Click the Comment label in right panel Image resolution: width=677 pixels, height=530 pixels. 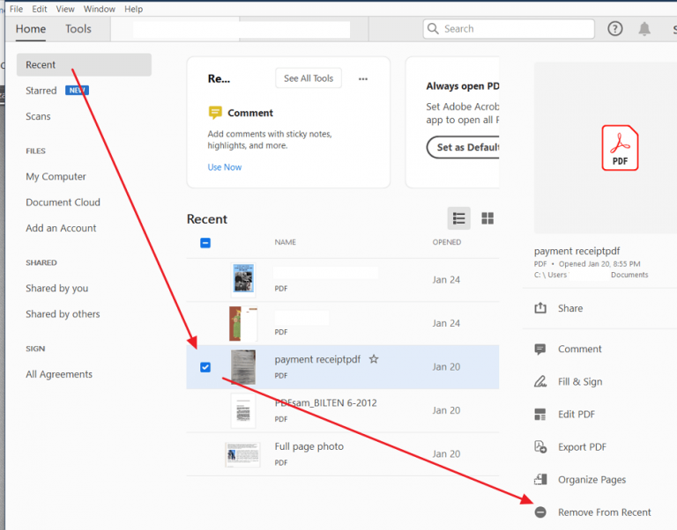(579, 349)
